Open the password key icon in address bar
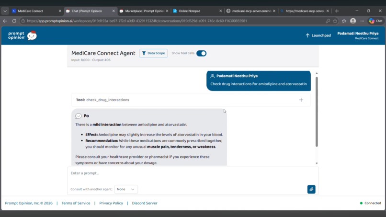The width and height of the screenshot is (386, 217). point(328,21)
